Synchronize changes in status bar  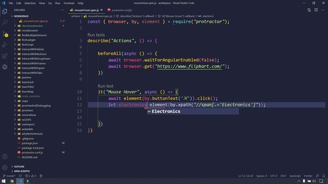coord(20,176)
